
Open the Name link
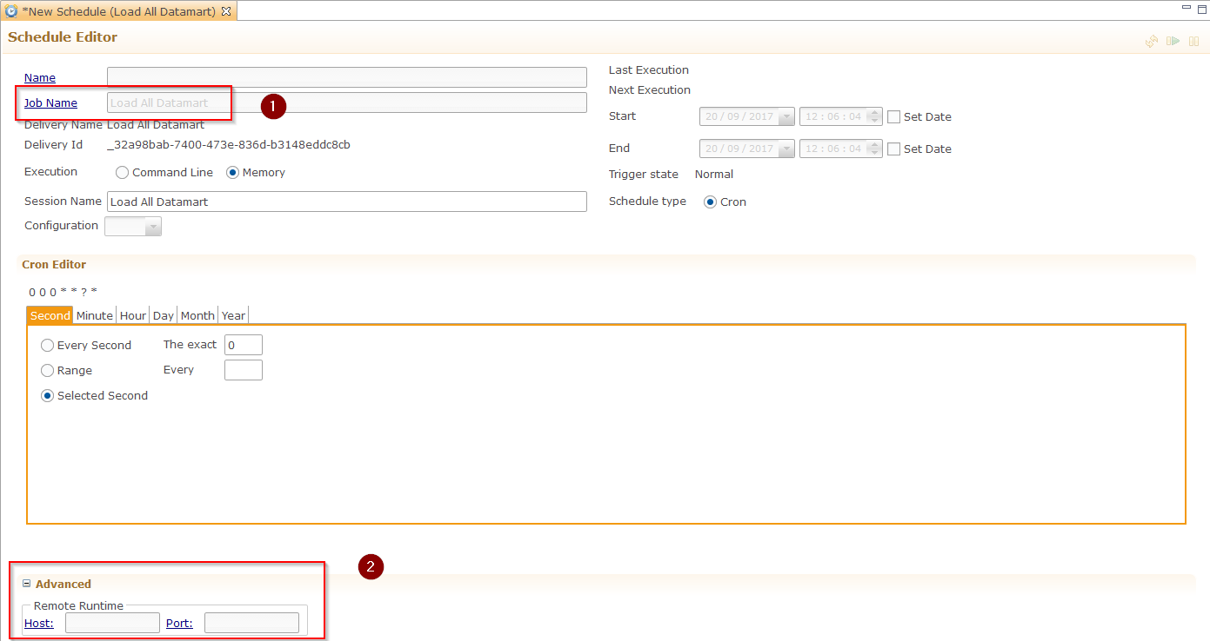point(40,78)
